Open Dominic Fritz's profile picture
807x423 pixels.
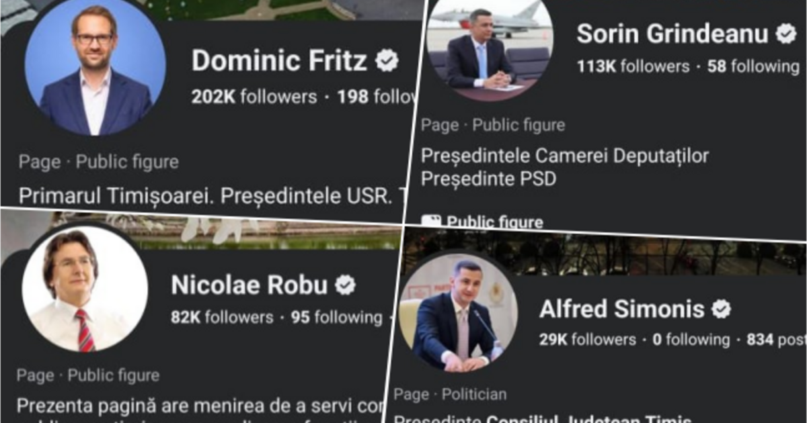(x=95, y=71)
